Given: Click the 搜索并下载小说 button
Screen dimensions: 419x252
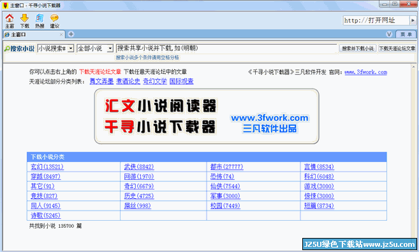Looking at the screenshot, I should click(x=358, y=48).
